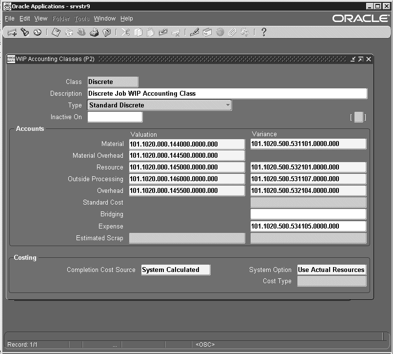Click the Material Valuation account field
The image size is (393, 354).
pyautogui.click(x=187, y=144)
